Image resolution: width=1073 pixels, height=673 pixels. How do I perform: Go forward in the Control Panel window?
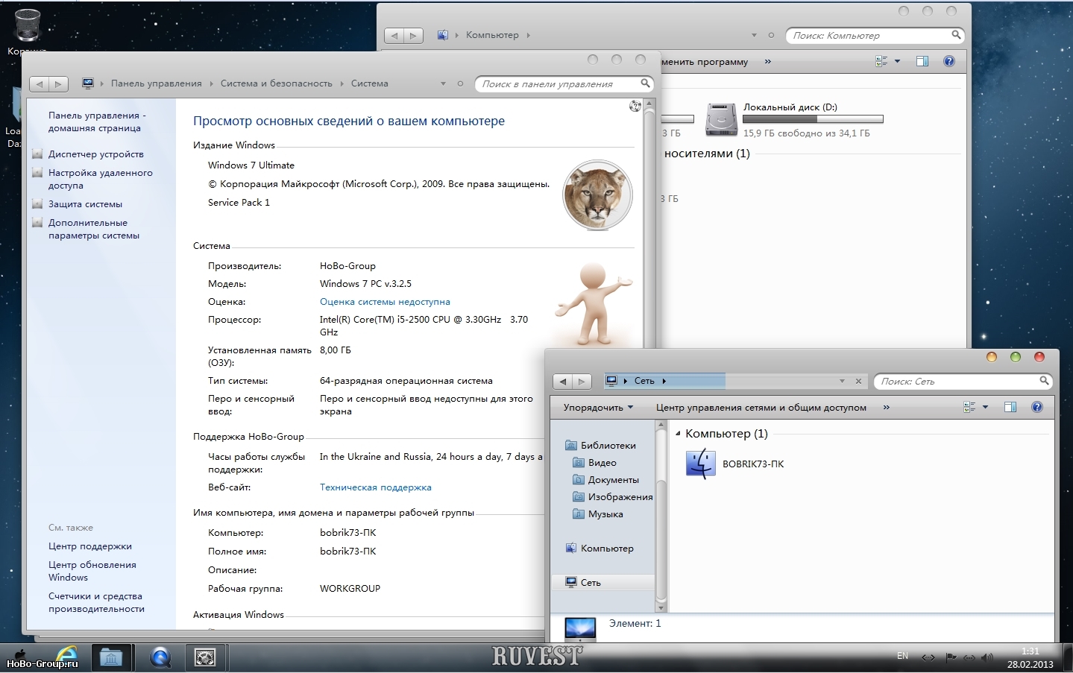[x=59, y=83]
